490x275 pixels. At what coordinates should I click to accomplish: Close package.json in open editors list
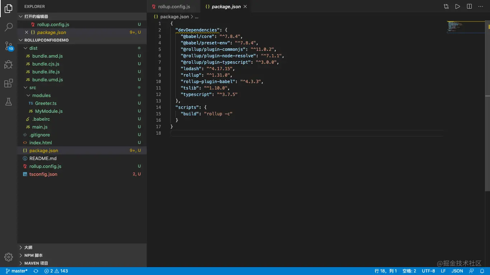click(27, 32)
